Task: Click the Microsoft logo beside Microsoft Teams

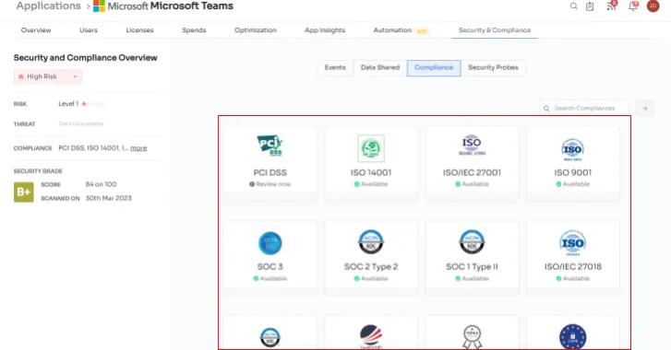Action: 99,6
